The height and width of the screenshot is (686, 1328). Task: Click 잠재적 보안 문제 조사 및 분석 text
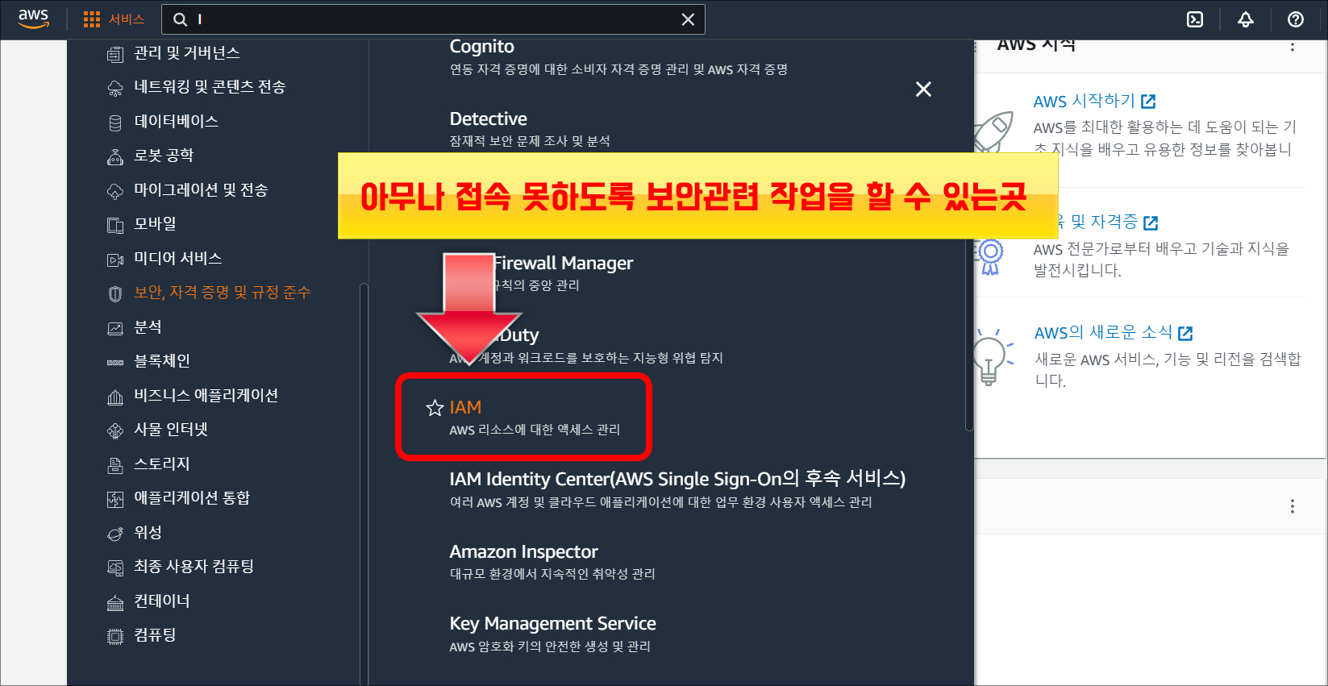[530, 141]
